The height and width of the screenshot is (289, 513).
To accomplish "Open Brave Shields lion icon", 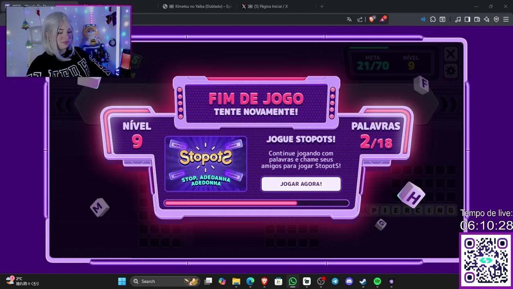I will tap(372, 19).
